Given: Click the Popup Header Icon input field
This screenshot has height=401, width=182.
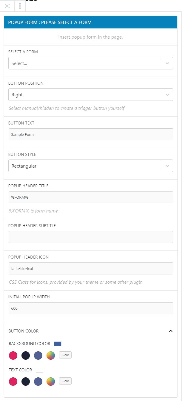Looking at the screenshot, I should point(91,268).
